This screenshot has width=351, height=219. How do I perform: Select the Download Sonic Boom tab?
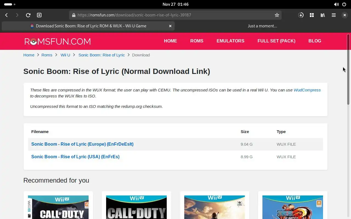click(x=88, y=26)
